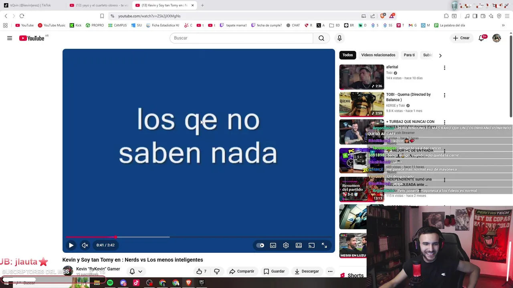Image resolution: width=513 pixels, height=288 pixels.
Task: Play the video with the play button
Action: click(x=71, y=245)
